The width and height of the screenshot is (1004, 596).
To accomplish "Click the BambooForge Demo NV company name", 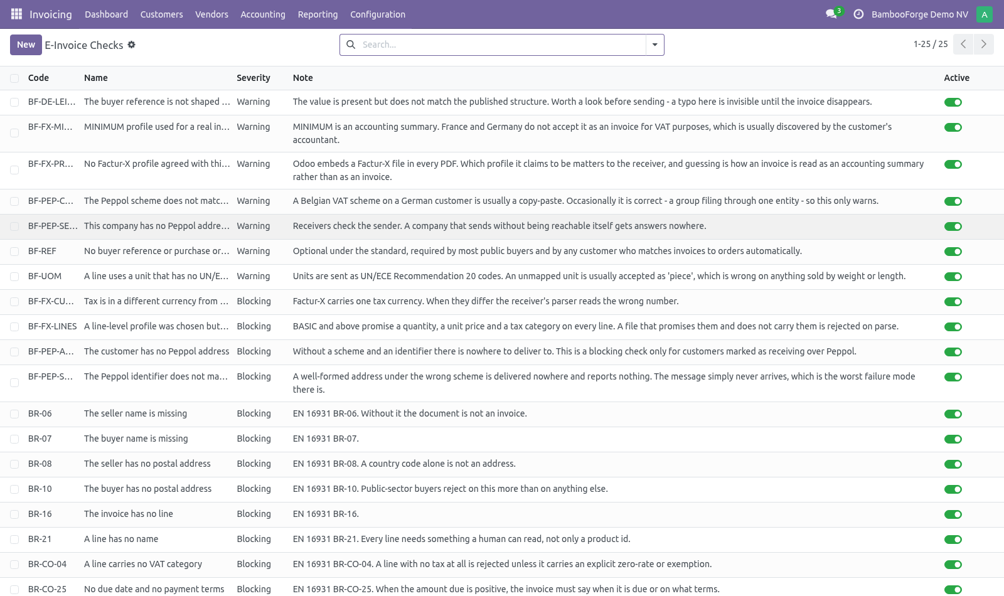I will tap(919, 14).
